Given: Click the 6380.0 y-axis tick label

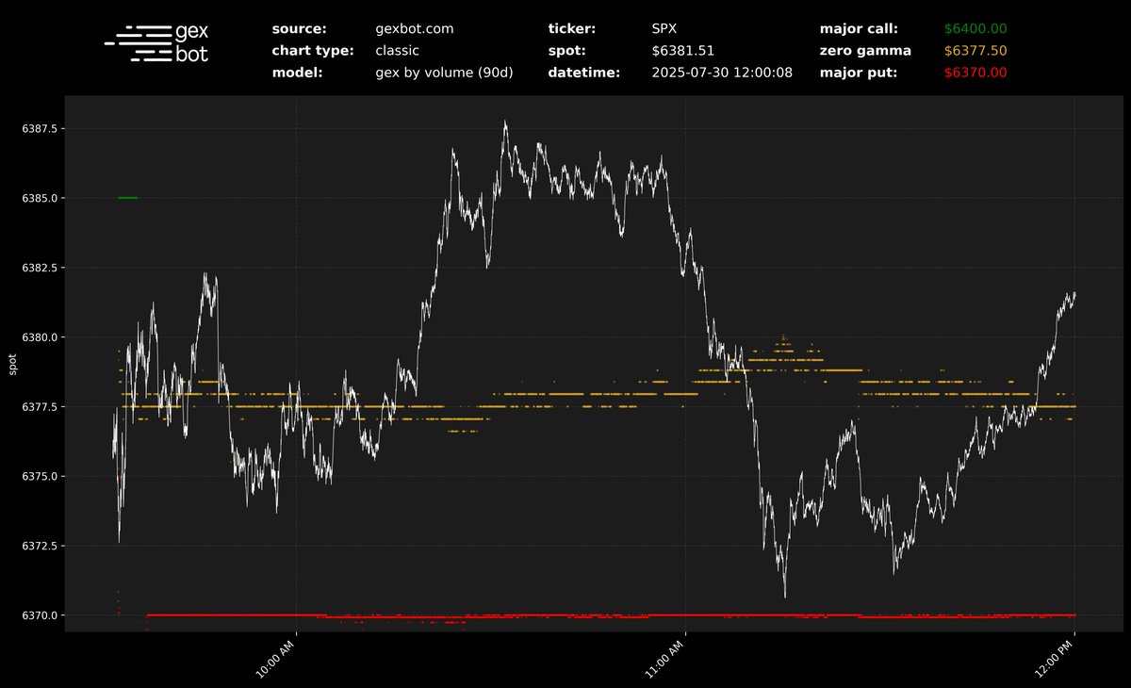Looking at the screenshot, I should coord(41,337).
